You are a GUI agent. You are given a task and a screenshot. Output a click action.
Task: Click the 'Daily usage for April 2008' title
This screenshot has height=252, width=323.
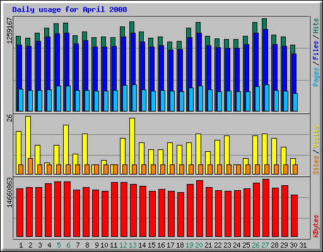pos(69,9)
